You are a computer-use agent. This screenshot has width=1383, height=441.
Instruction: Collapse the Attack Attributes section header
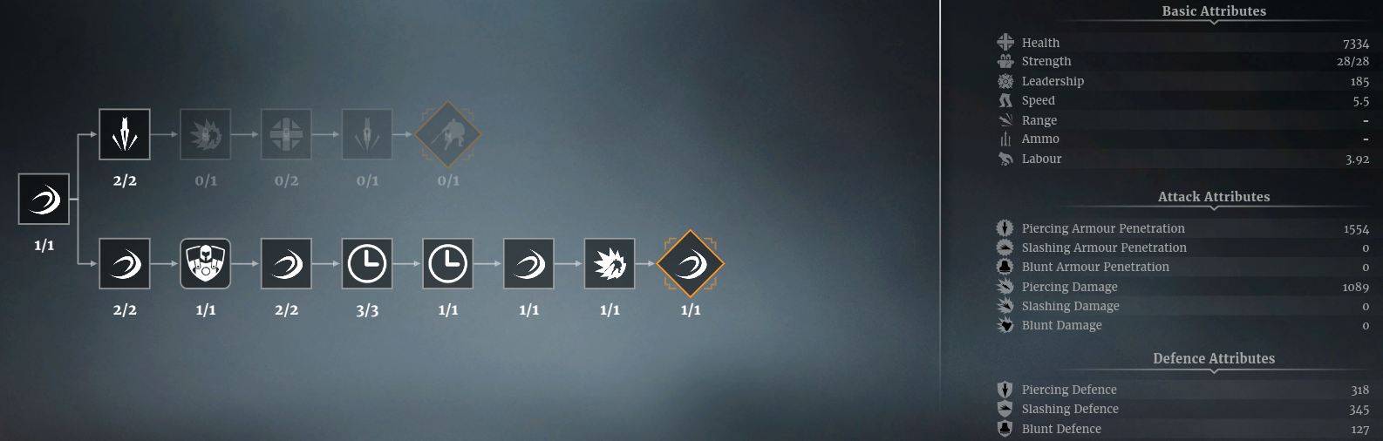[1214, 197]
